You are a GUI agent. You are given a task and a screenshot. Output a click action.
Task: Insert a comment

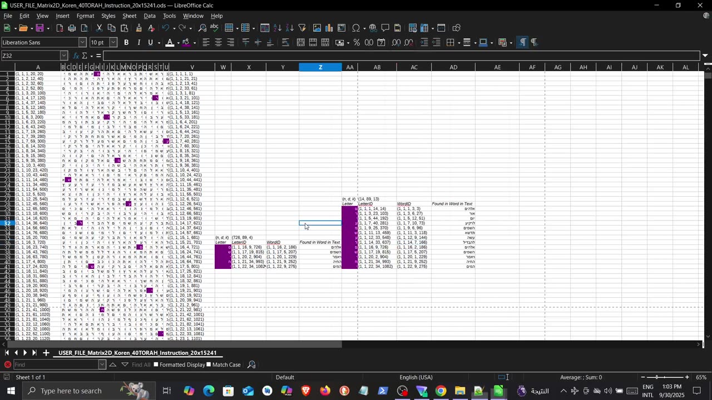[384, 28]
